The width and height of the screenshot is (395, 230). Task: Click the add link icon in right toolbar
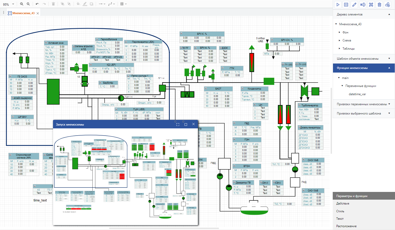pyautogui.click(x=388, y=5)
